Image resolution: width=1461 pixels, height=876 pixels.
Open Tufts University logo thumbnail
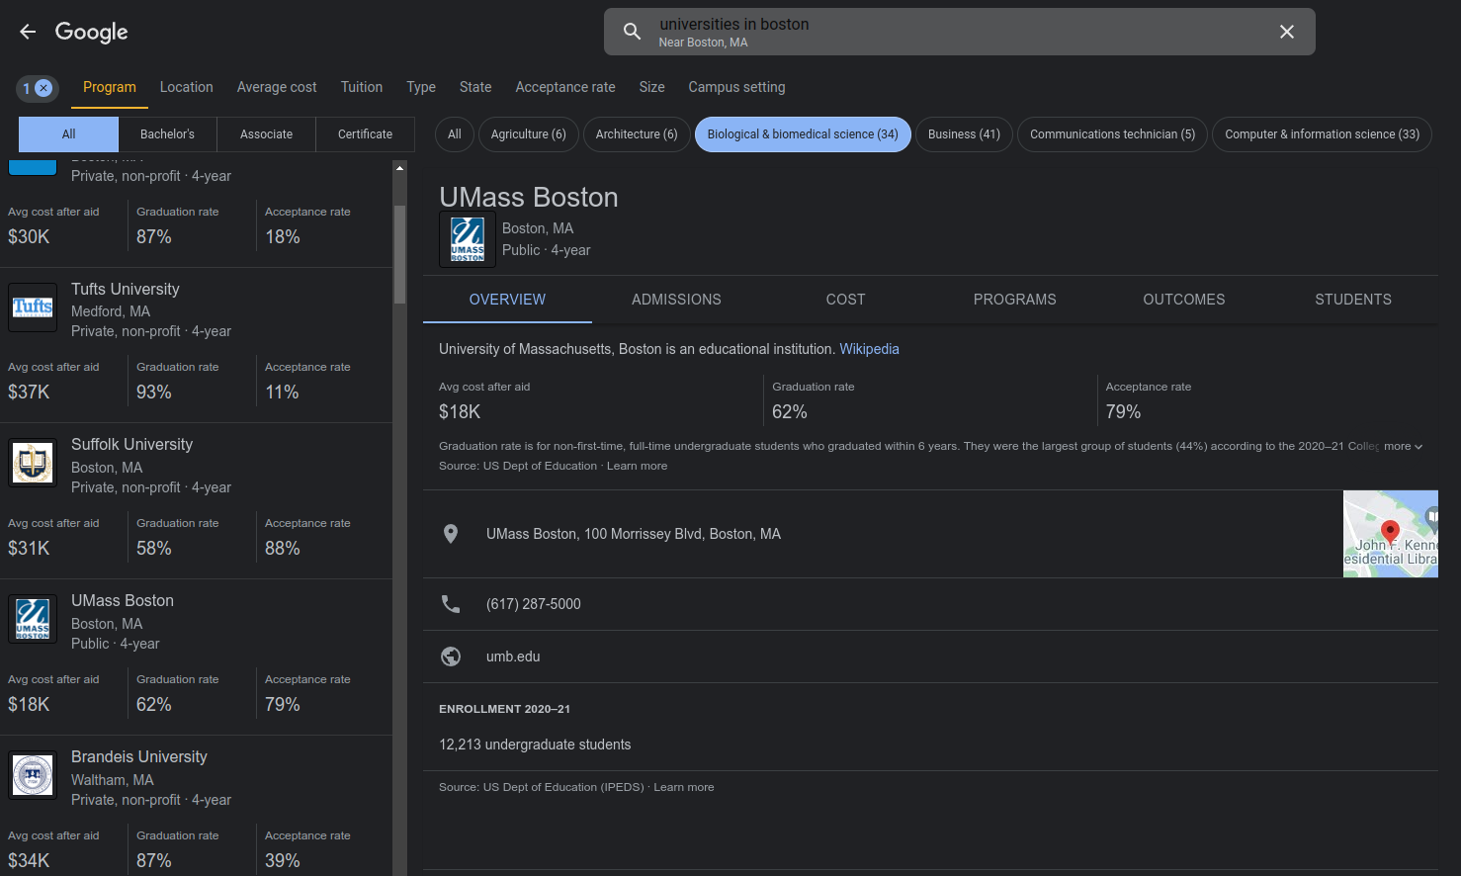click(x=33, y=307)
